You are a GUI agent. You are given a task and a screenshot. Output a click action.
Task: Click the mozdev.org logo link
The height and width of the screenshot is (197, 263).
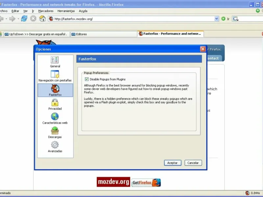click(113, 182)
